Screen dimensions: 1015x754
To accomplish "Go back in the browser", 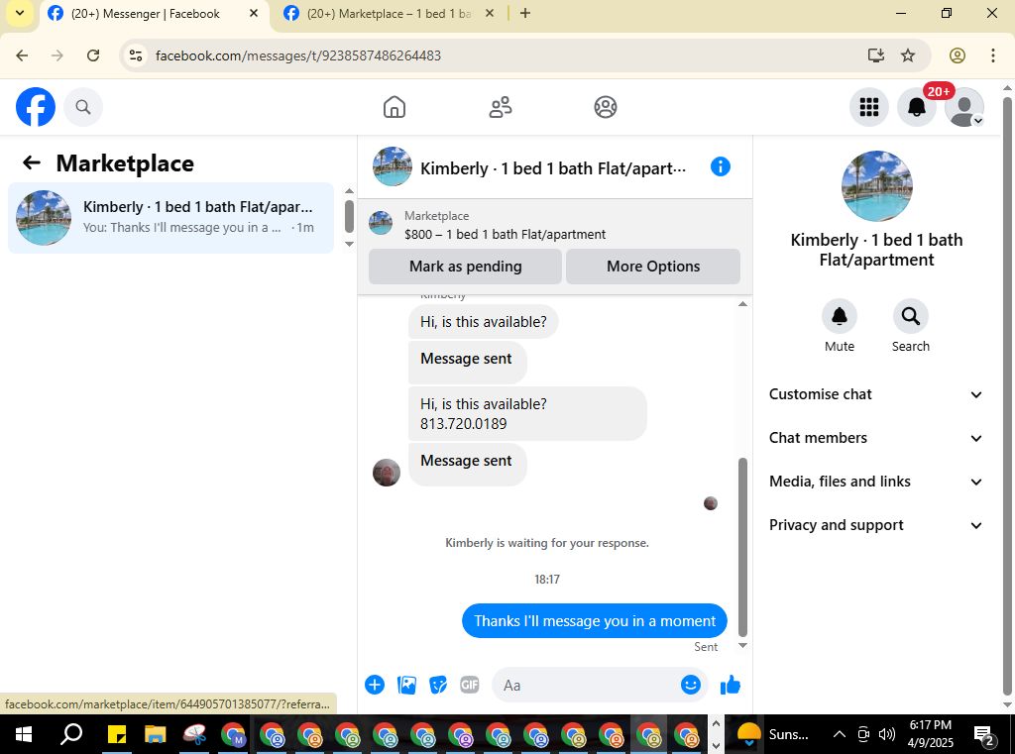I will click(x=22, y=55).
